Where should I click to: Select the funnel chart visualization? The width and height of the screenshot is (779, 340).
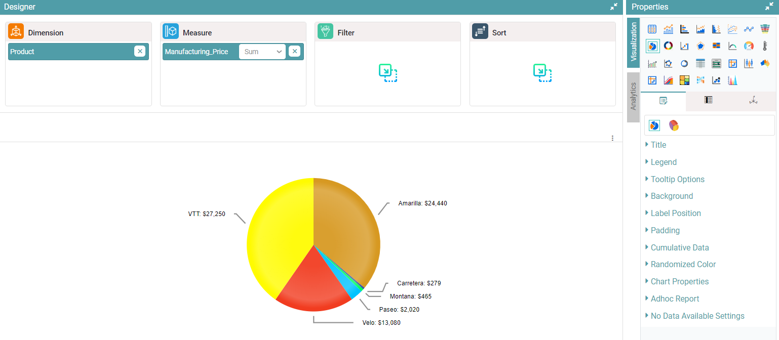tap(765, 29)
